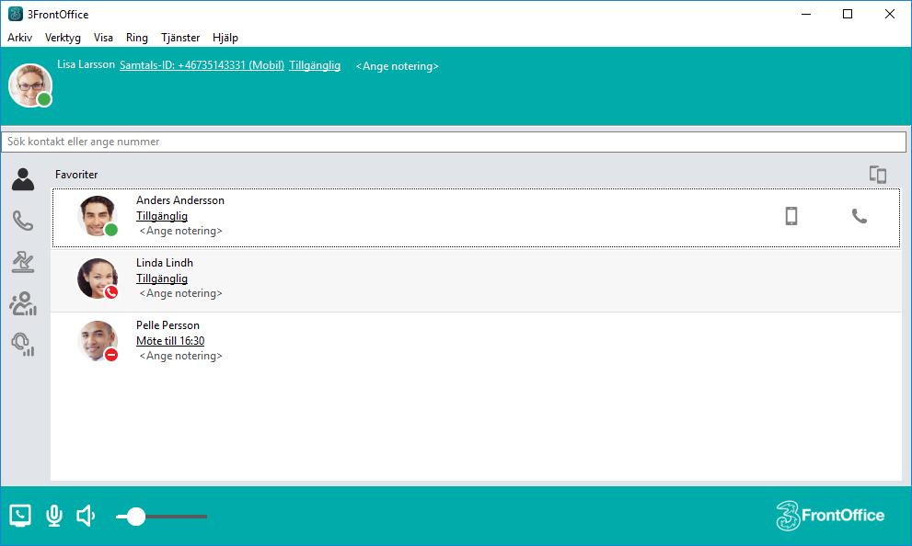Click Lisa Larsson's profile picture
The image size is (912, 546).
pos(30,85)
